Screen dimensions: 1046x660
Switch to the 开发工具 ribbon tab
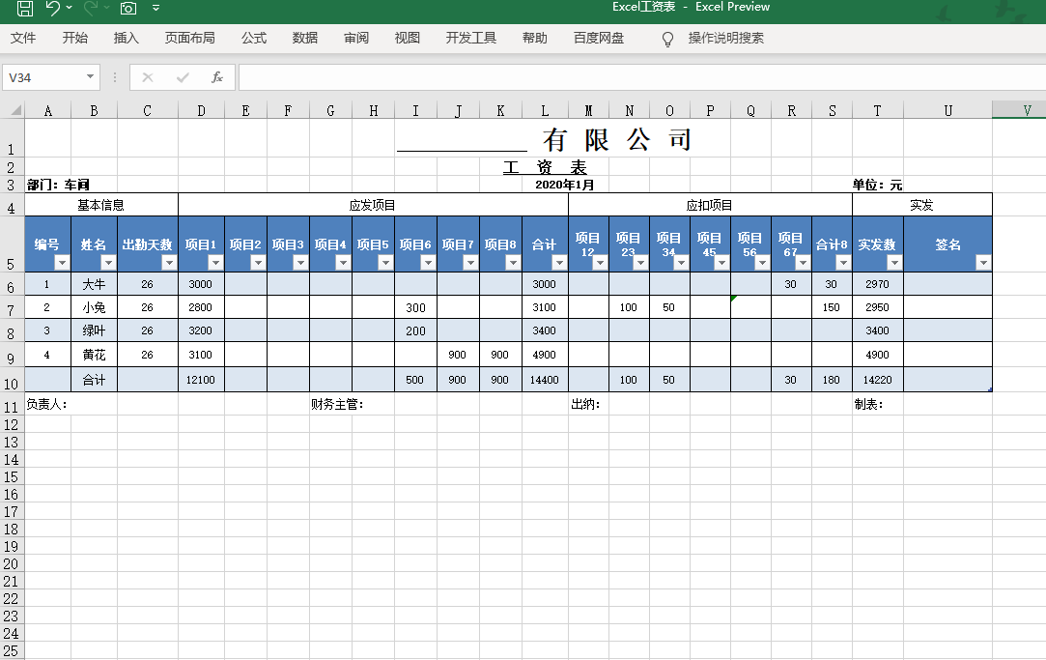pyautogui.click(x=471, y=38)
